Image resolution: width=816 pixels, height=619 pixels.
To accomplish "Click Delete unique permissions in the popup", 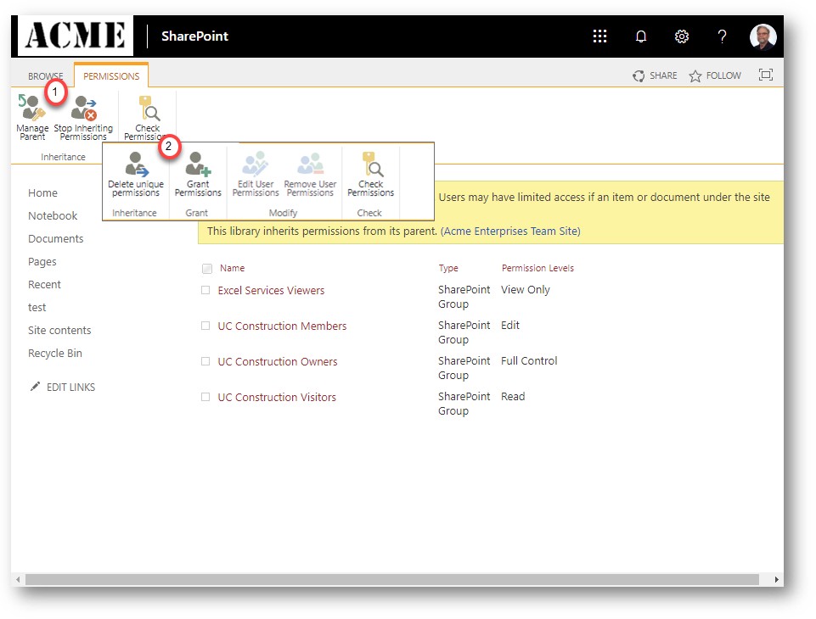I will click(136, 175).
